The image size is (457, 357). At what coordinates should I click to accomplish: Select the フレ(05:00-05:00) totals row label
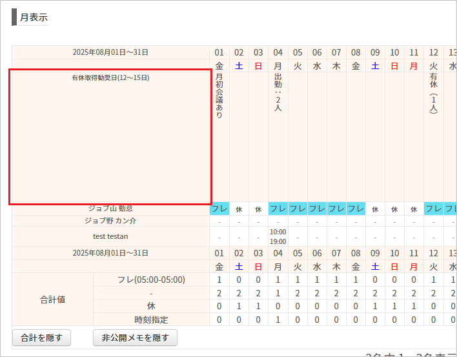[151, 280]
